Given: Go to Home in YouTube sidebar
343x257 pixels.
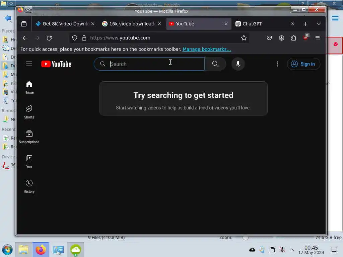Looking at the screenshot, I should [29, 88].
